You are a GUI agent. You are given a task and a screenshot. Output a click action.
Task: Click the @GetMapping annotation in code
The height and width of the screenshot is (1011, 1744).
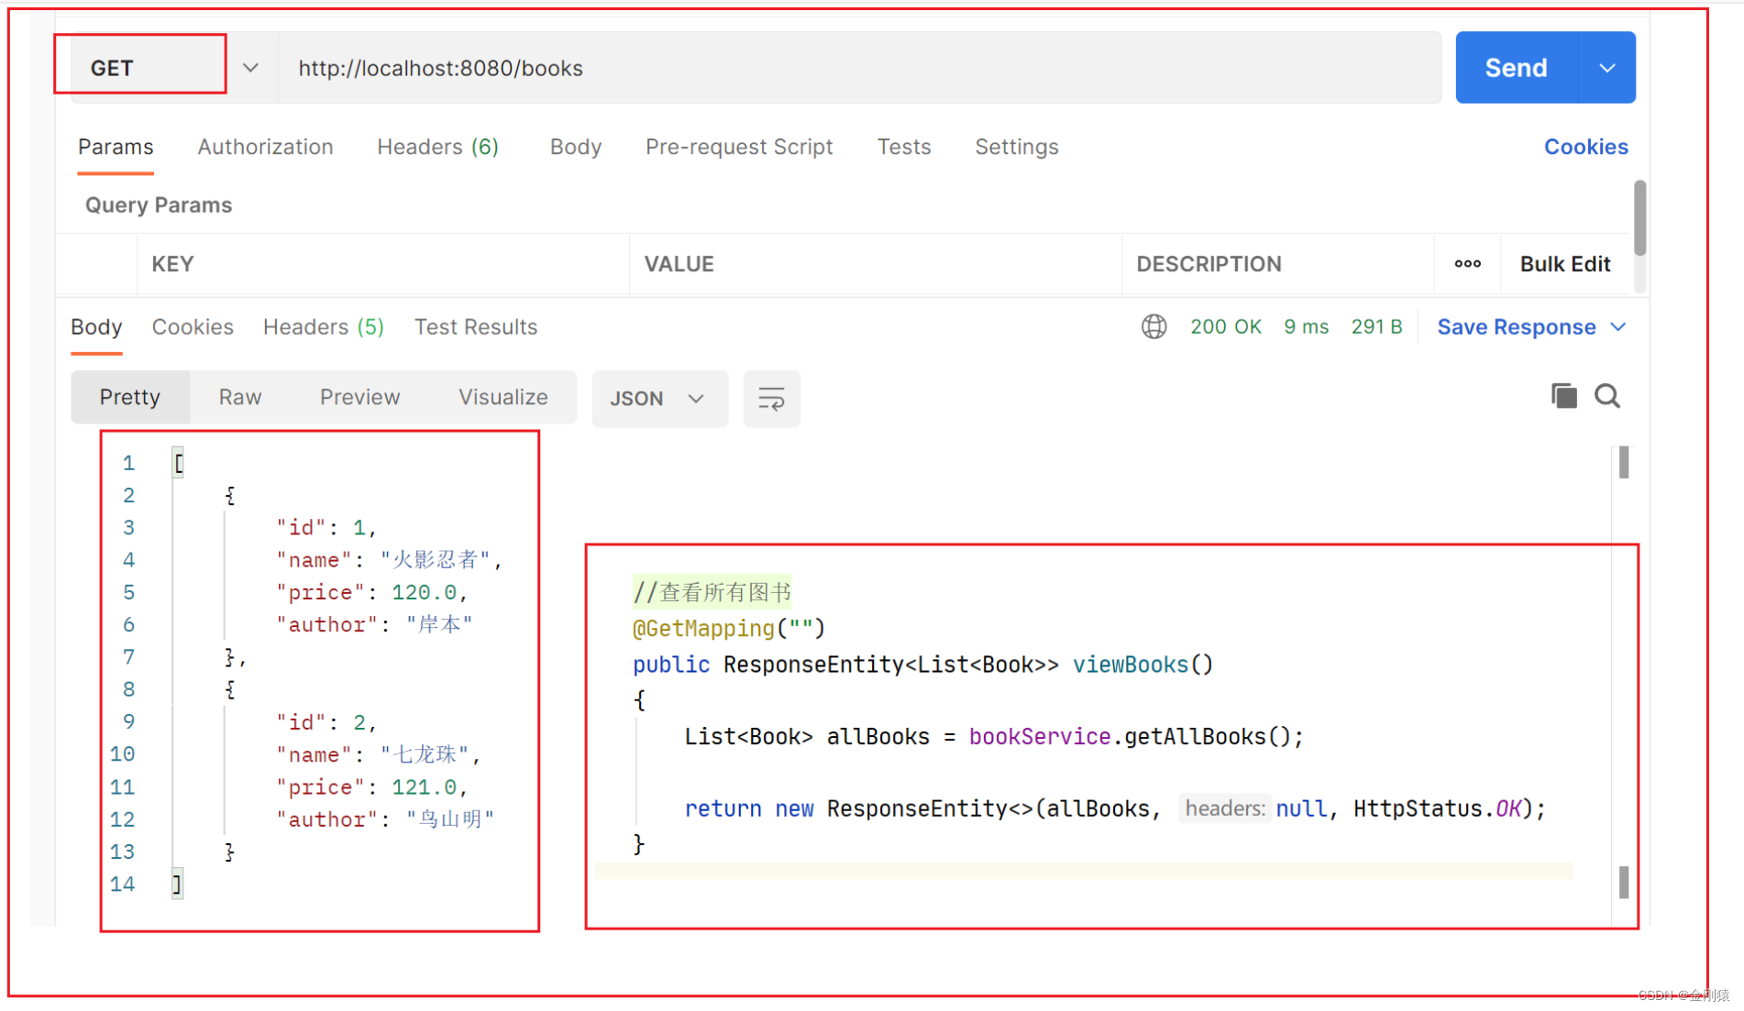[x=703, y=629]
